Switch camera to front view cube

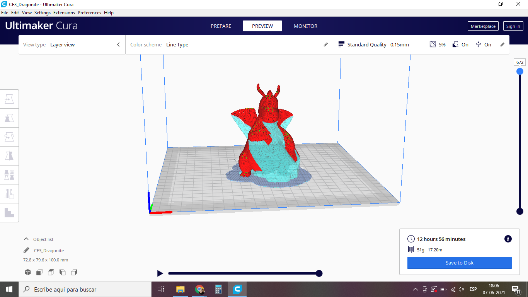pyautogui.click(x=39, y=272)
